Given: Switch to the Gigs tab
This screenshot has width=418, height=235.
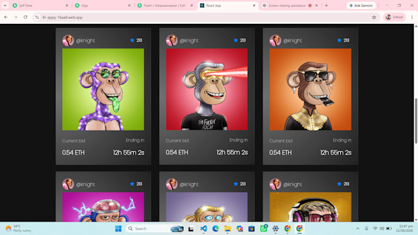Looking at the screenshot, I should [x=103, y=6].
